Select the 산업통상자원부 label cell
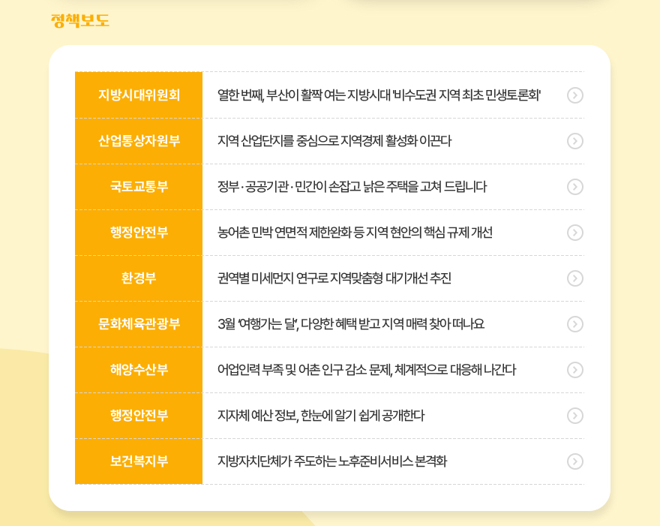 click(139, 141)
